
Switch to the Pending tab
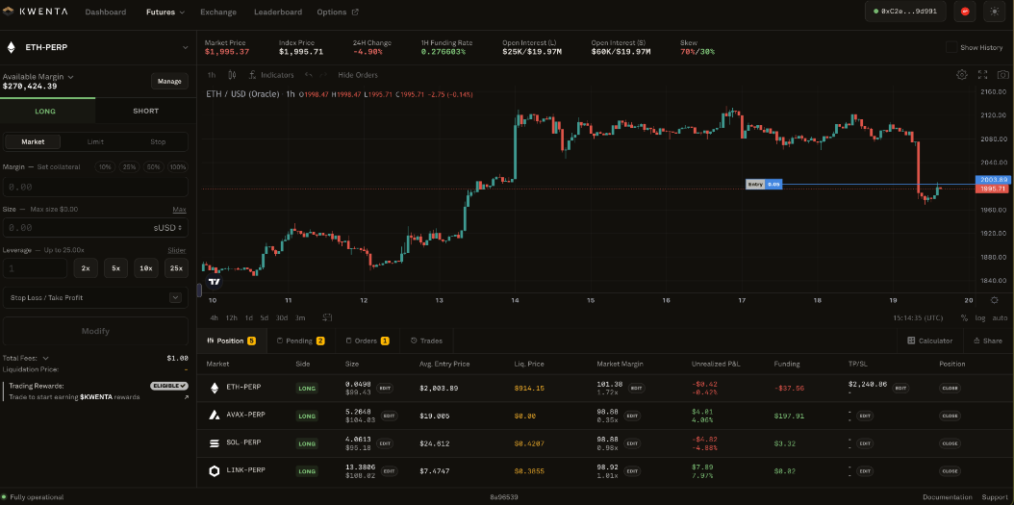(300, 341)
